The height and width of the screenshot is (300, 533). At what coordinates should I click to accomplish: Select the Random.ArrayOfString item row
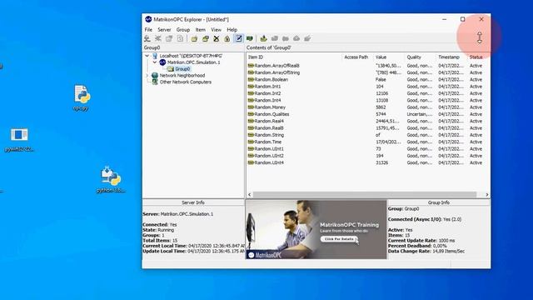click(x=368, y=72)
